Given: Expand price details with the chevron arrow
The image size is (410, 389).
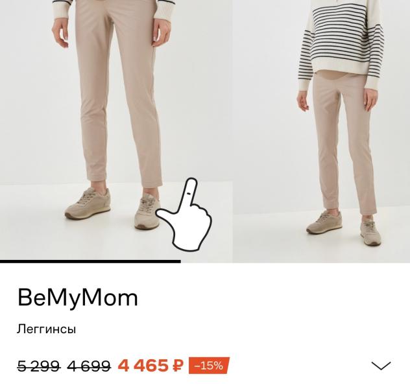Looking at the screenshot, I should (x=381, y=366).
